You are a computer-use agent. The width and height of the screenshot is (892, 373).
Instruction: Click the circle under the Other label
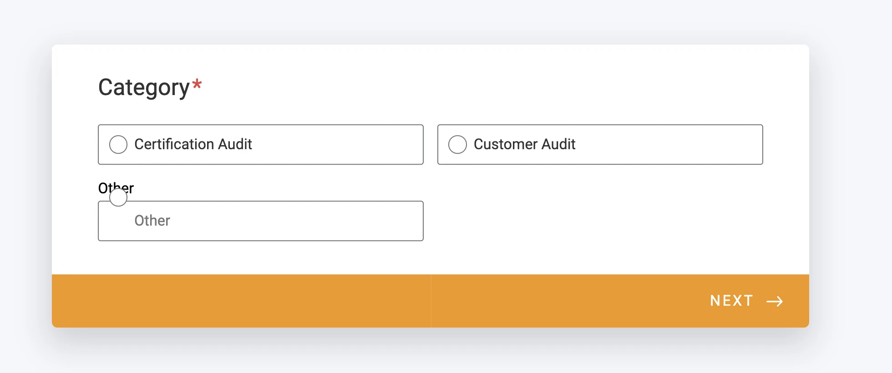118,197
